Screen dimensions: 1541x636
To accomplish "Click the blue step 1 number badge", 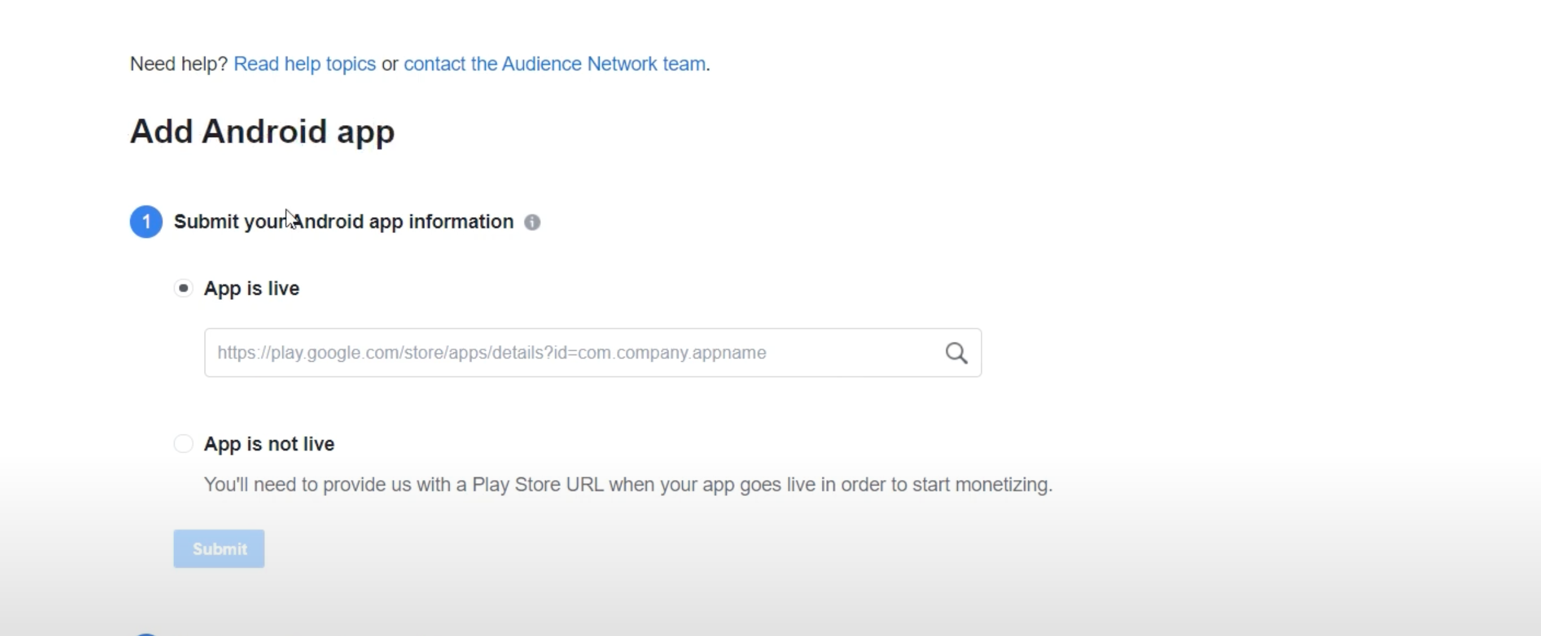I will tap(146, 222).
